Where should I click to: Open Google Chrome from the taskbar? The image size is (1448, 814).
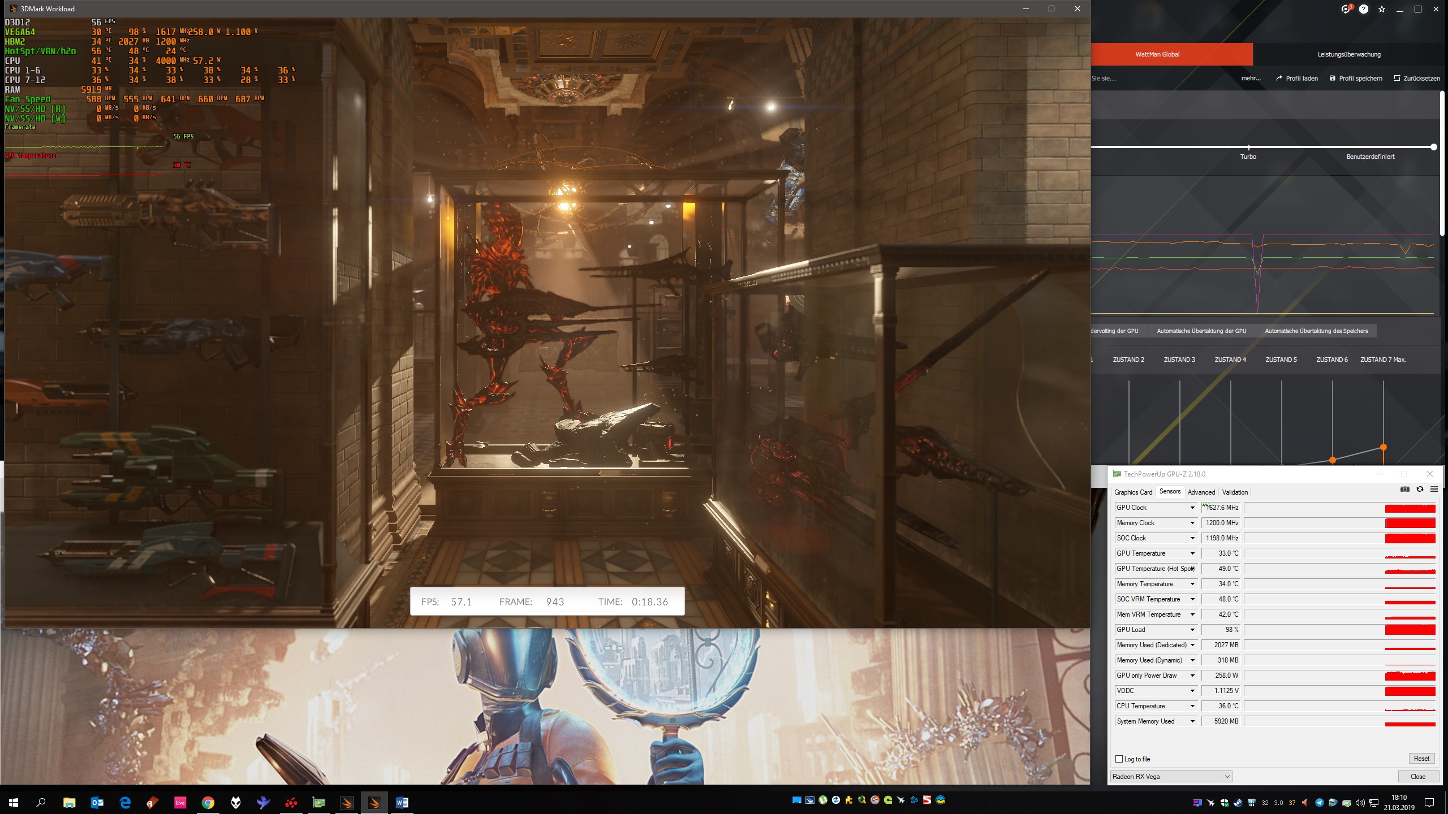pos(208,803)
